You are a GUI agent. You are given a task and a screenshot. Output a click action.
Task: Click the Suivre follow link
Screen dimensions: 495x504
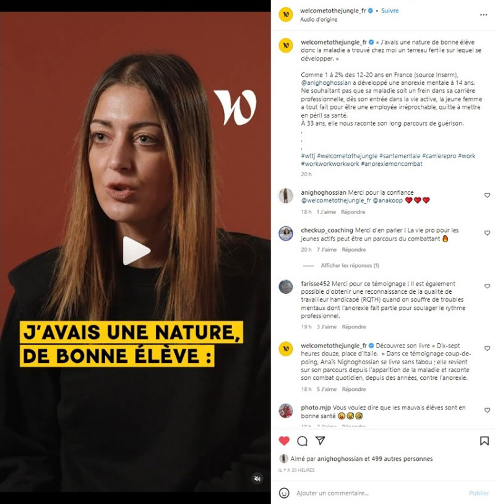390,11
